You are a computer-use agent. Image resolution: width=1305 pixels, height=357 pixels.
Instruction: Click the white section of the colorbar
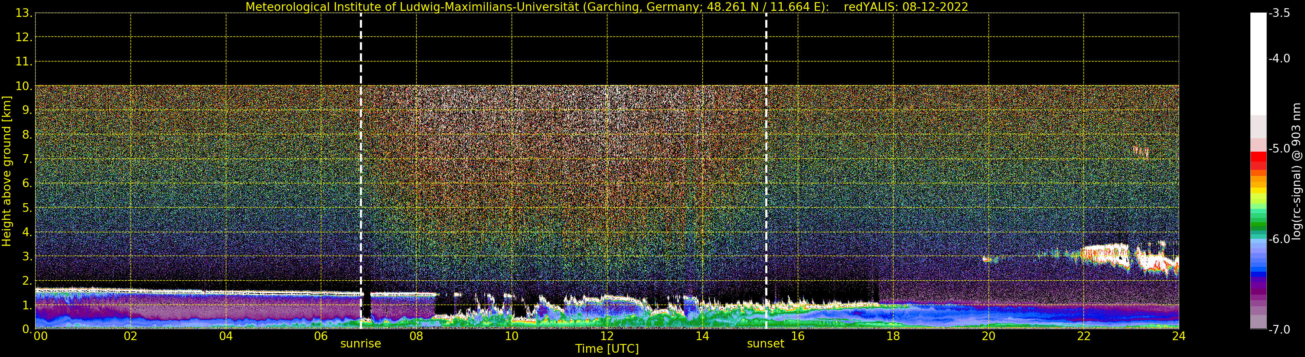coord(1258,64)
